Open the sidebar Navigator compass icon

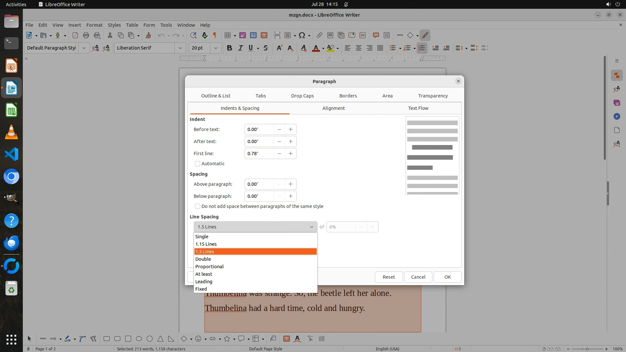pos(617,116)
